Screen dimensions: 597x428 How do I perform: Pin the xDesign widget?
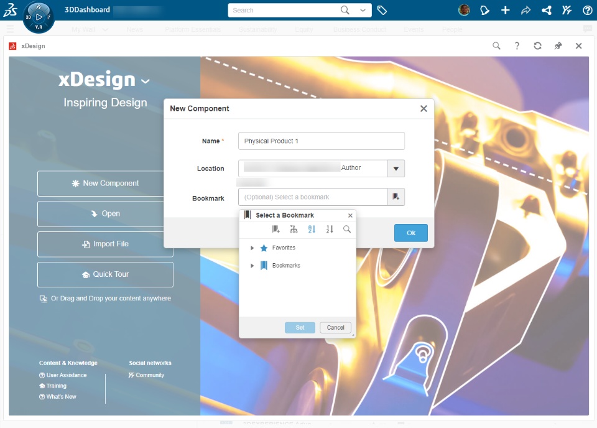click(x=558, y=45)
